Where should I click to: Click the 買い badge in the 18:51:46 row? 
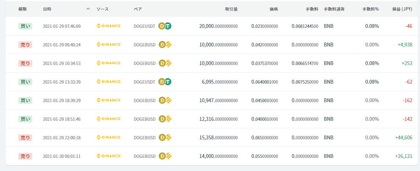click(x=25, y=119)
